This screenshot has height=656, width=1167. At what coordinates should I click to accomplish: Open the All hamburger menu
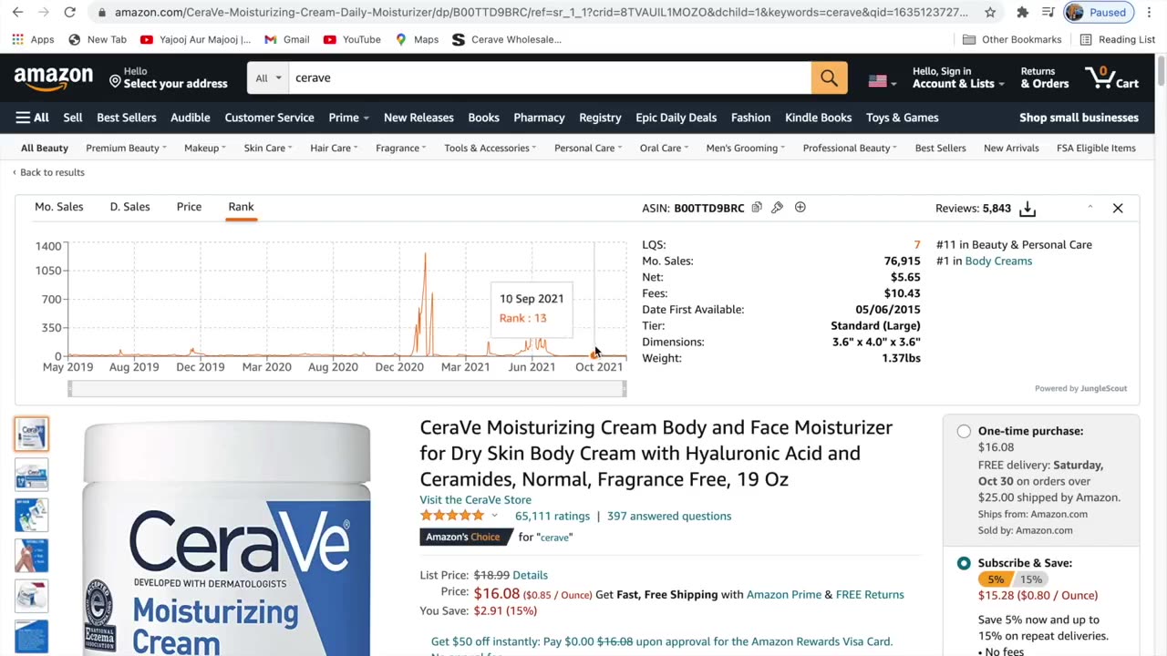click(x=32, y=118)
